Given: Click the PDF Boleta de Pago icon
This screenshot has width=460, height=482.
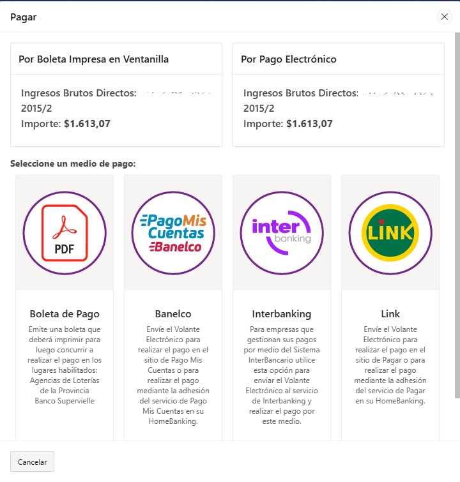Looking at the screenshot, I should [x=65, y=233].
